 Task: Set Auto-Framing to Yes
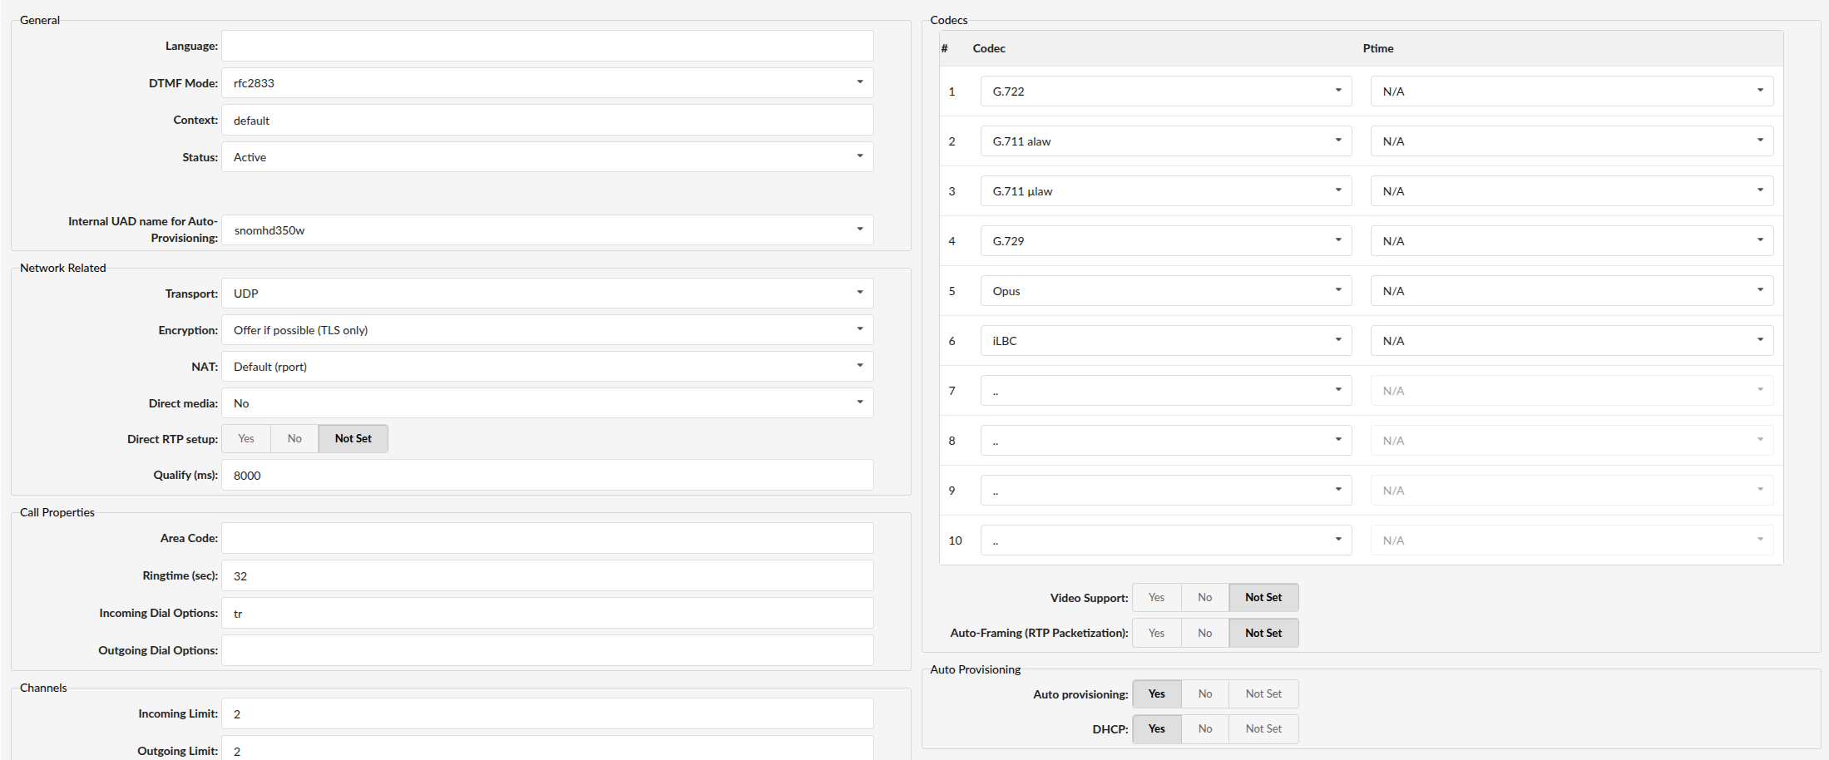[1156, 634]
